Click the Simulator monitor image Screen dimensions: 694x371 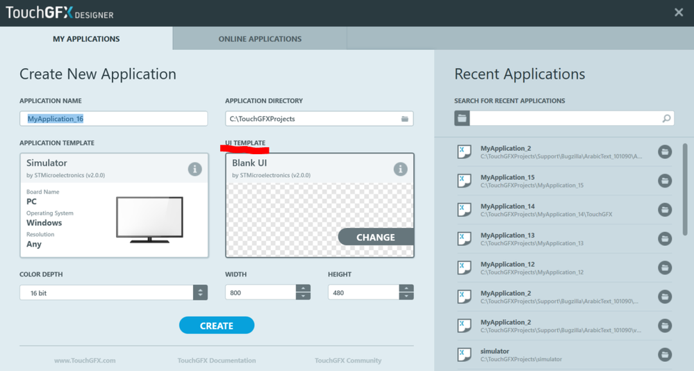tap(149, 220)
